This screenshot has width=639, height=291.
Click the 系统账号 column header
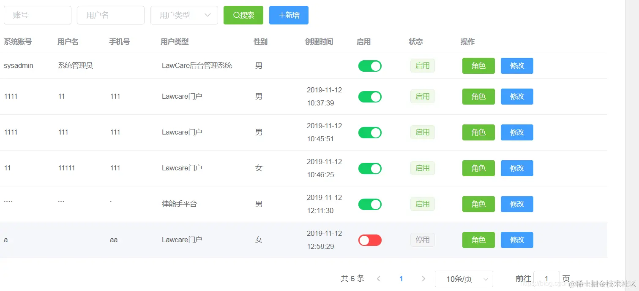18,42
